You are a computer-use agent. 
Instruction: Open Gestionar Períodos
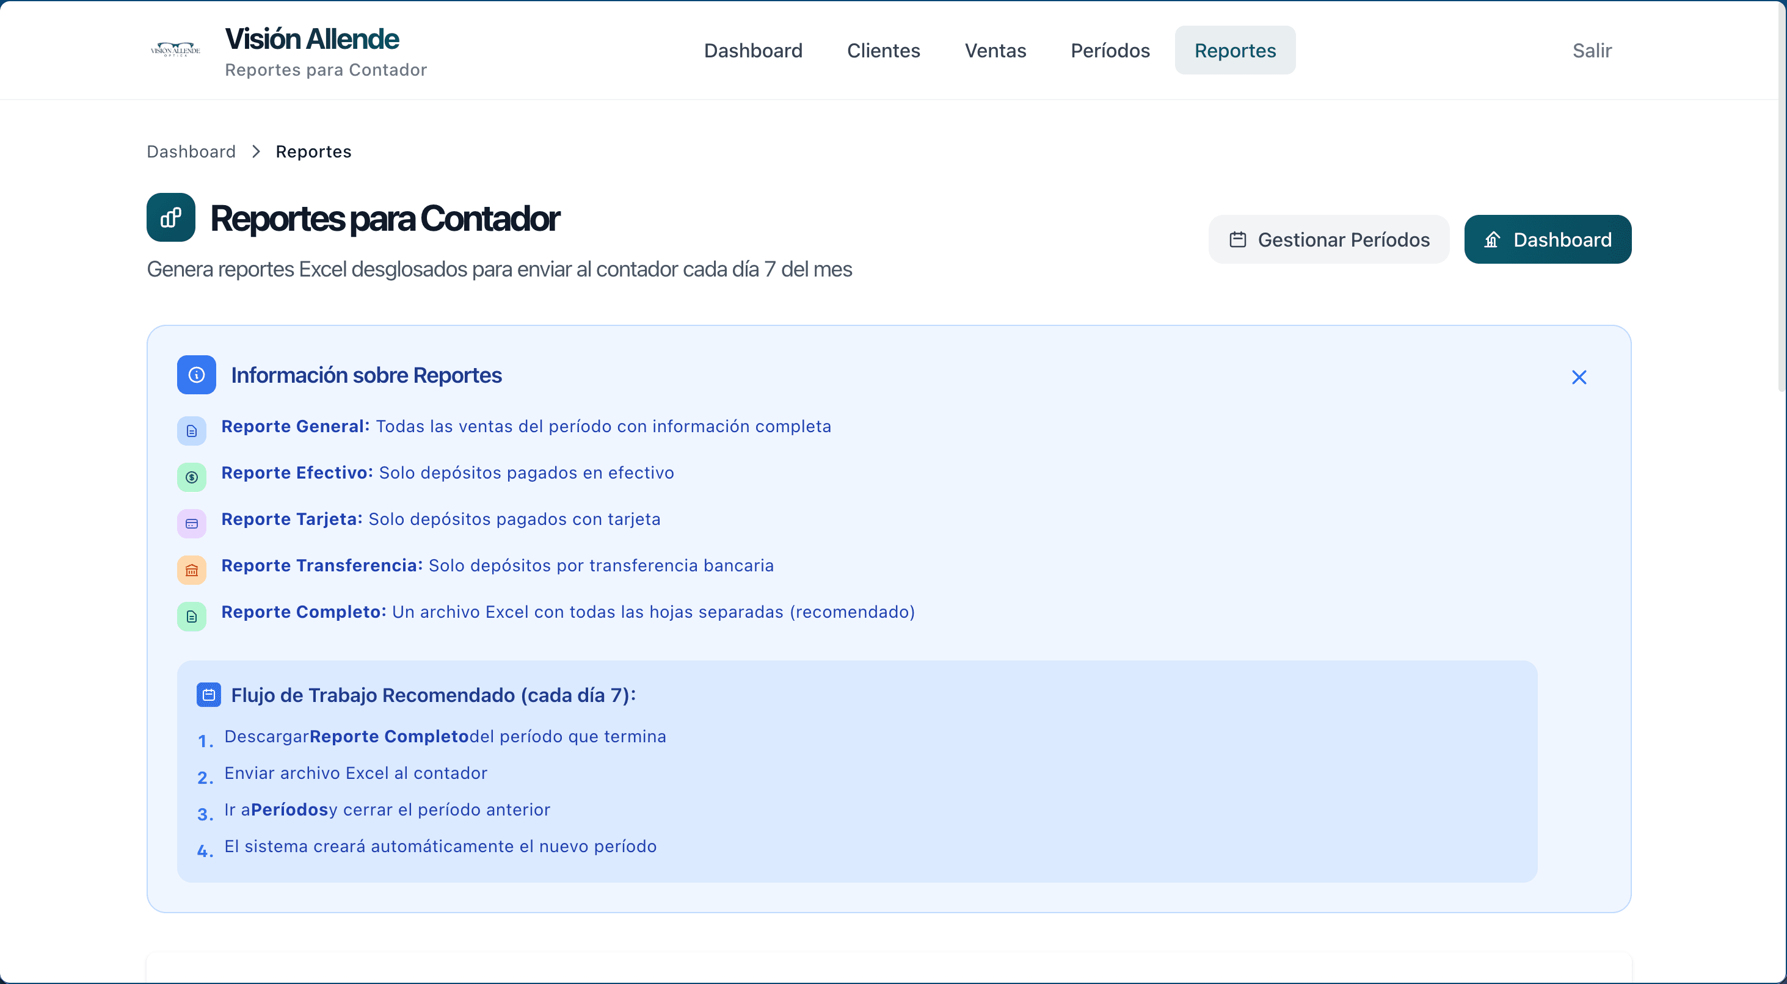point(1328,239)
